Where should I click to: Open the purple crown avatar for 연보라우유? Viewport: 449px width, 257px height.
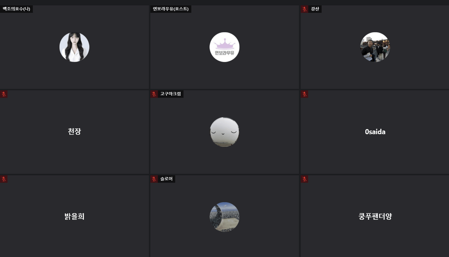224,47
